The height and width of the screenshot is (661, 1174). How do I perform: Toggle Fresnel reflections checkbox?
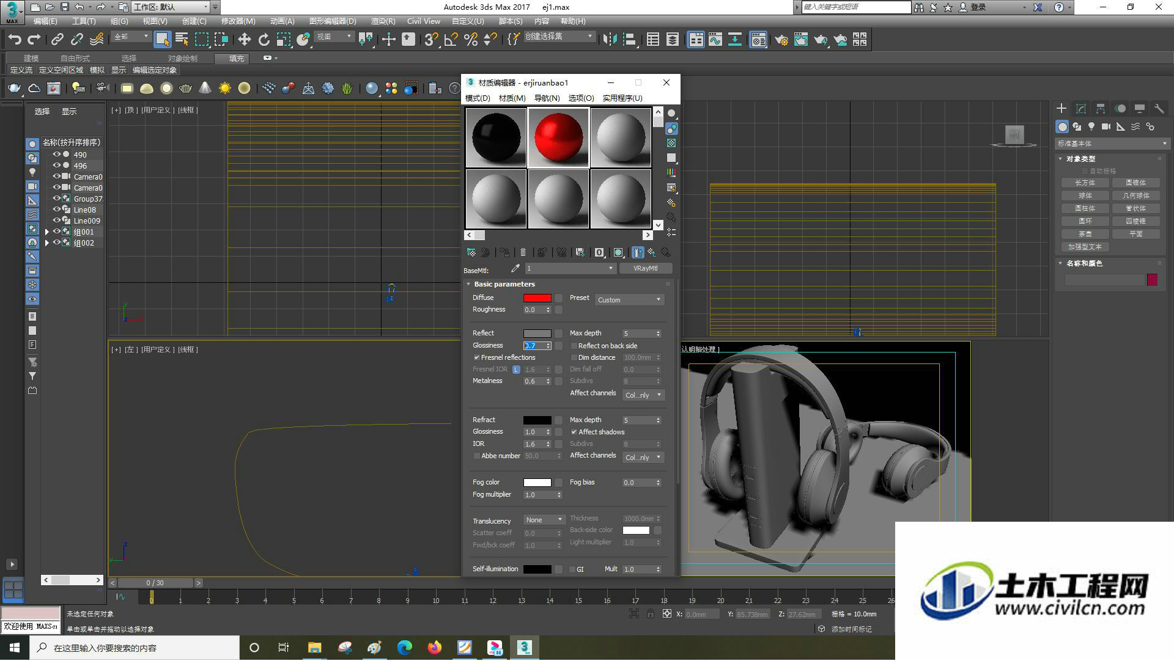coord(477,357)
